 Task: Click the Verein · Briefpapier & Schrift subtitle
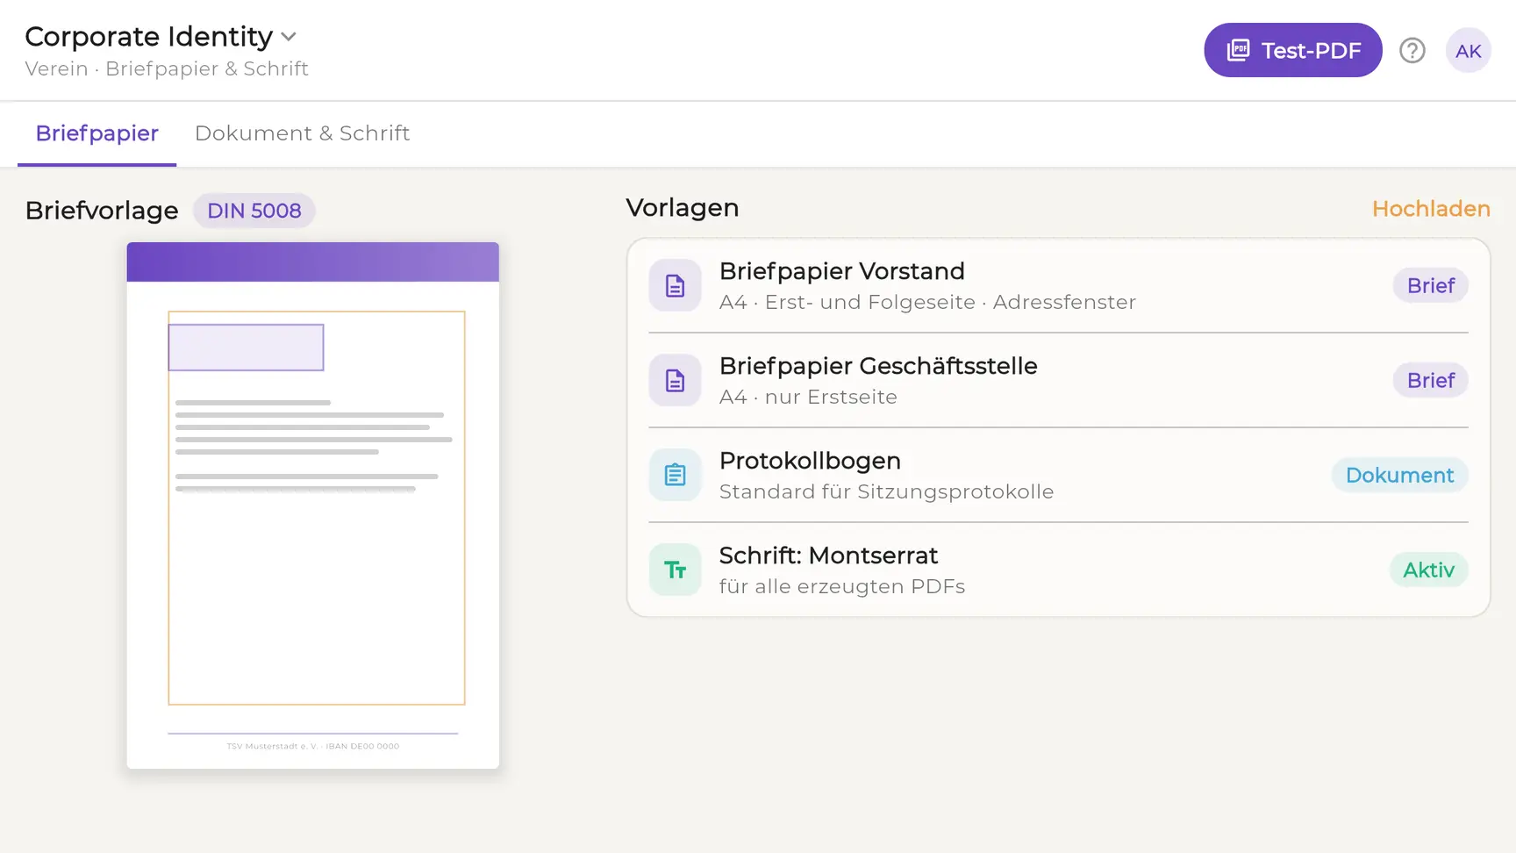point(167,68)
